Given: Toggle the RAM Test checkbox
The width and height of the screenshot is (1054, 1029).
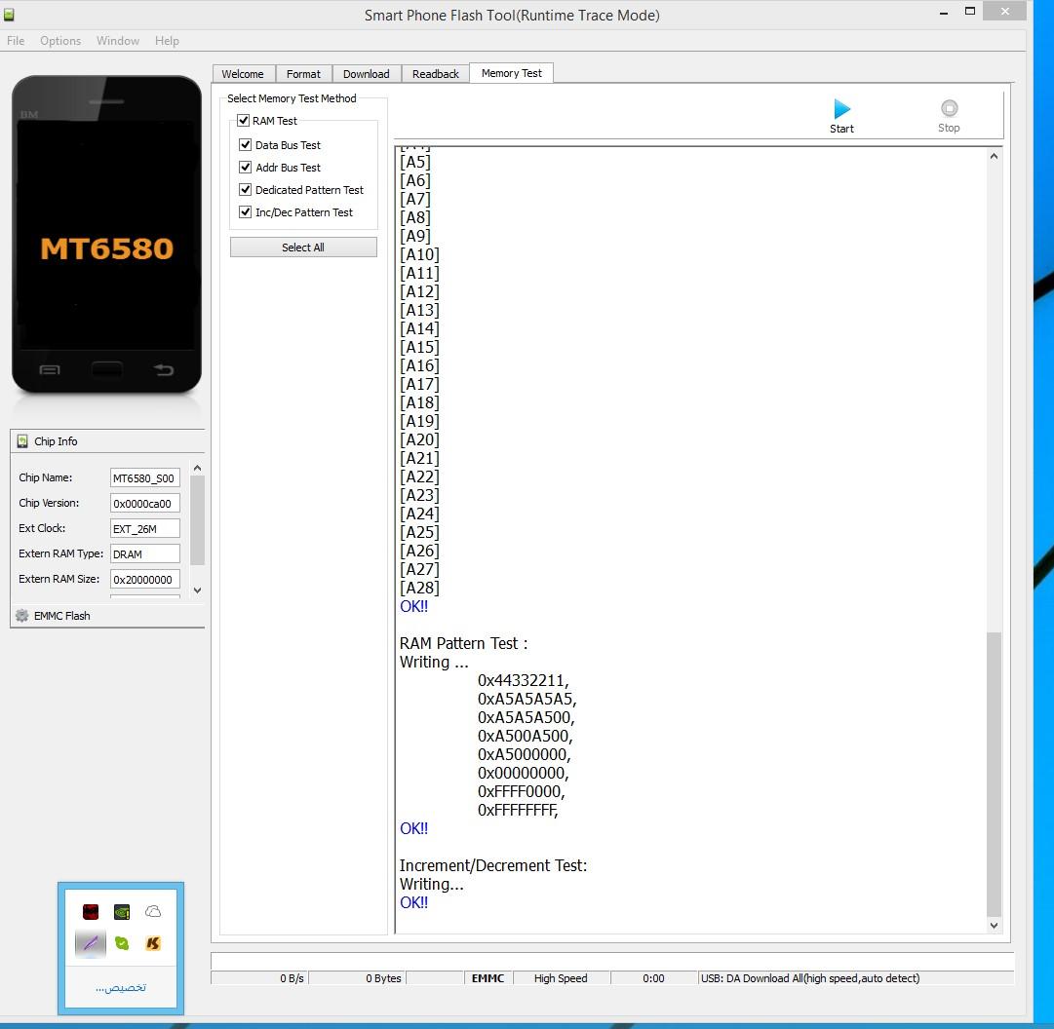Looking at the screenshot, I should pyautogui.click(x=244, y=121).
